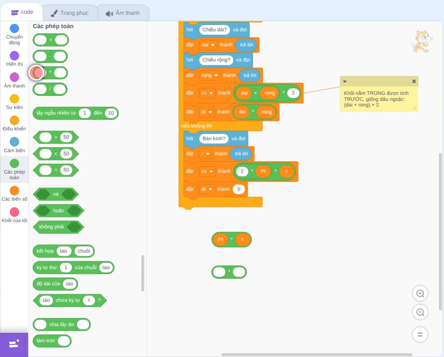444x357 pixels.
Task: Select the subtraction operator block in palette
Action: pos(50,57)
